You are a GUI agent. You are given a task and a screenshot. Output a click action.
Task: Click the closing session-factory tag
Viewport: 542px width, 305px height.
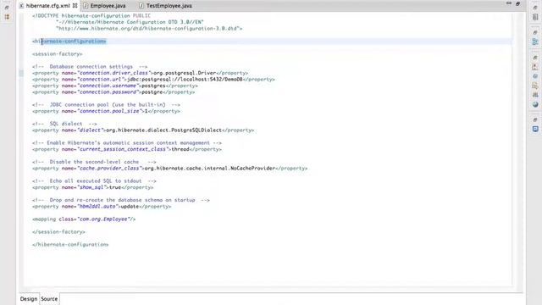pyautogui.click(x=58, y=232)
